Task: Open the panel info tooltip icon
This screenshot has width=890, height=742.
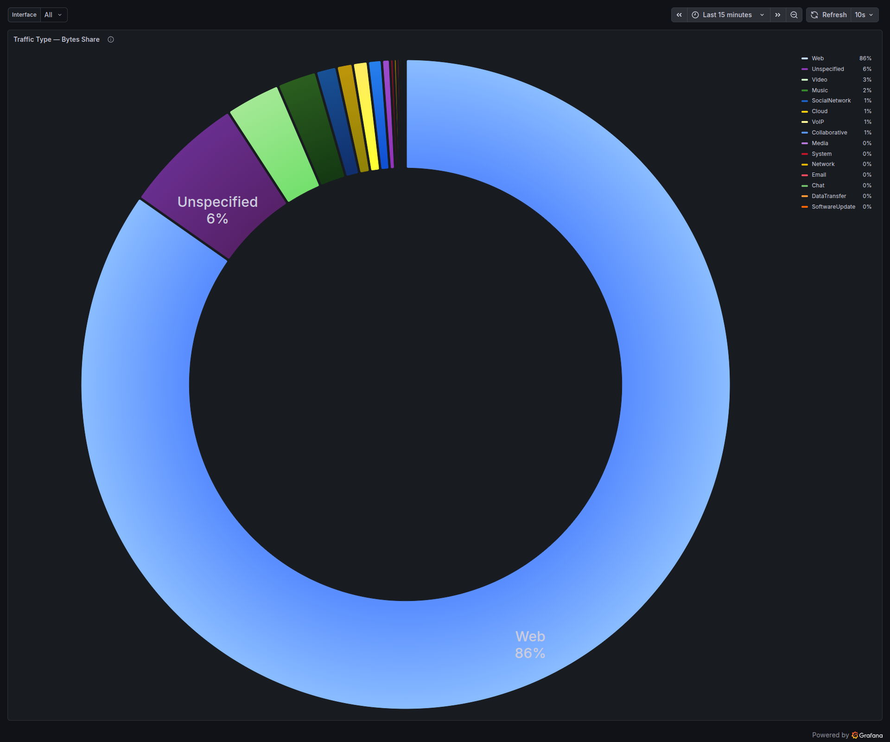Action: (x=110, y=40)
